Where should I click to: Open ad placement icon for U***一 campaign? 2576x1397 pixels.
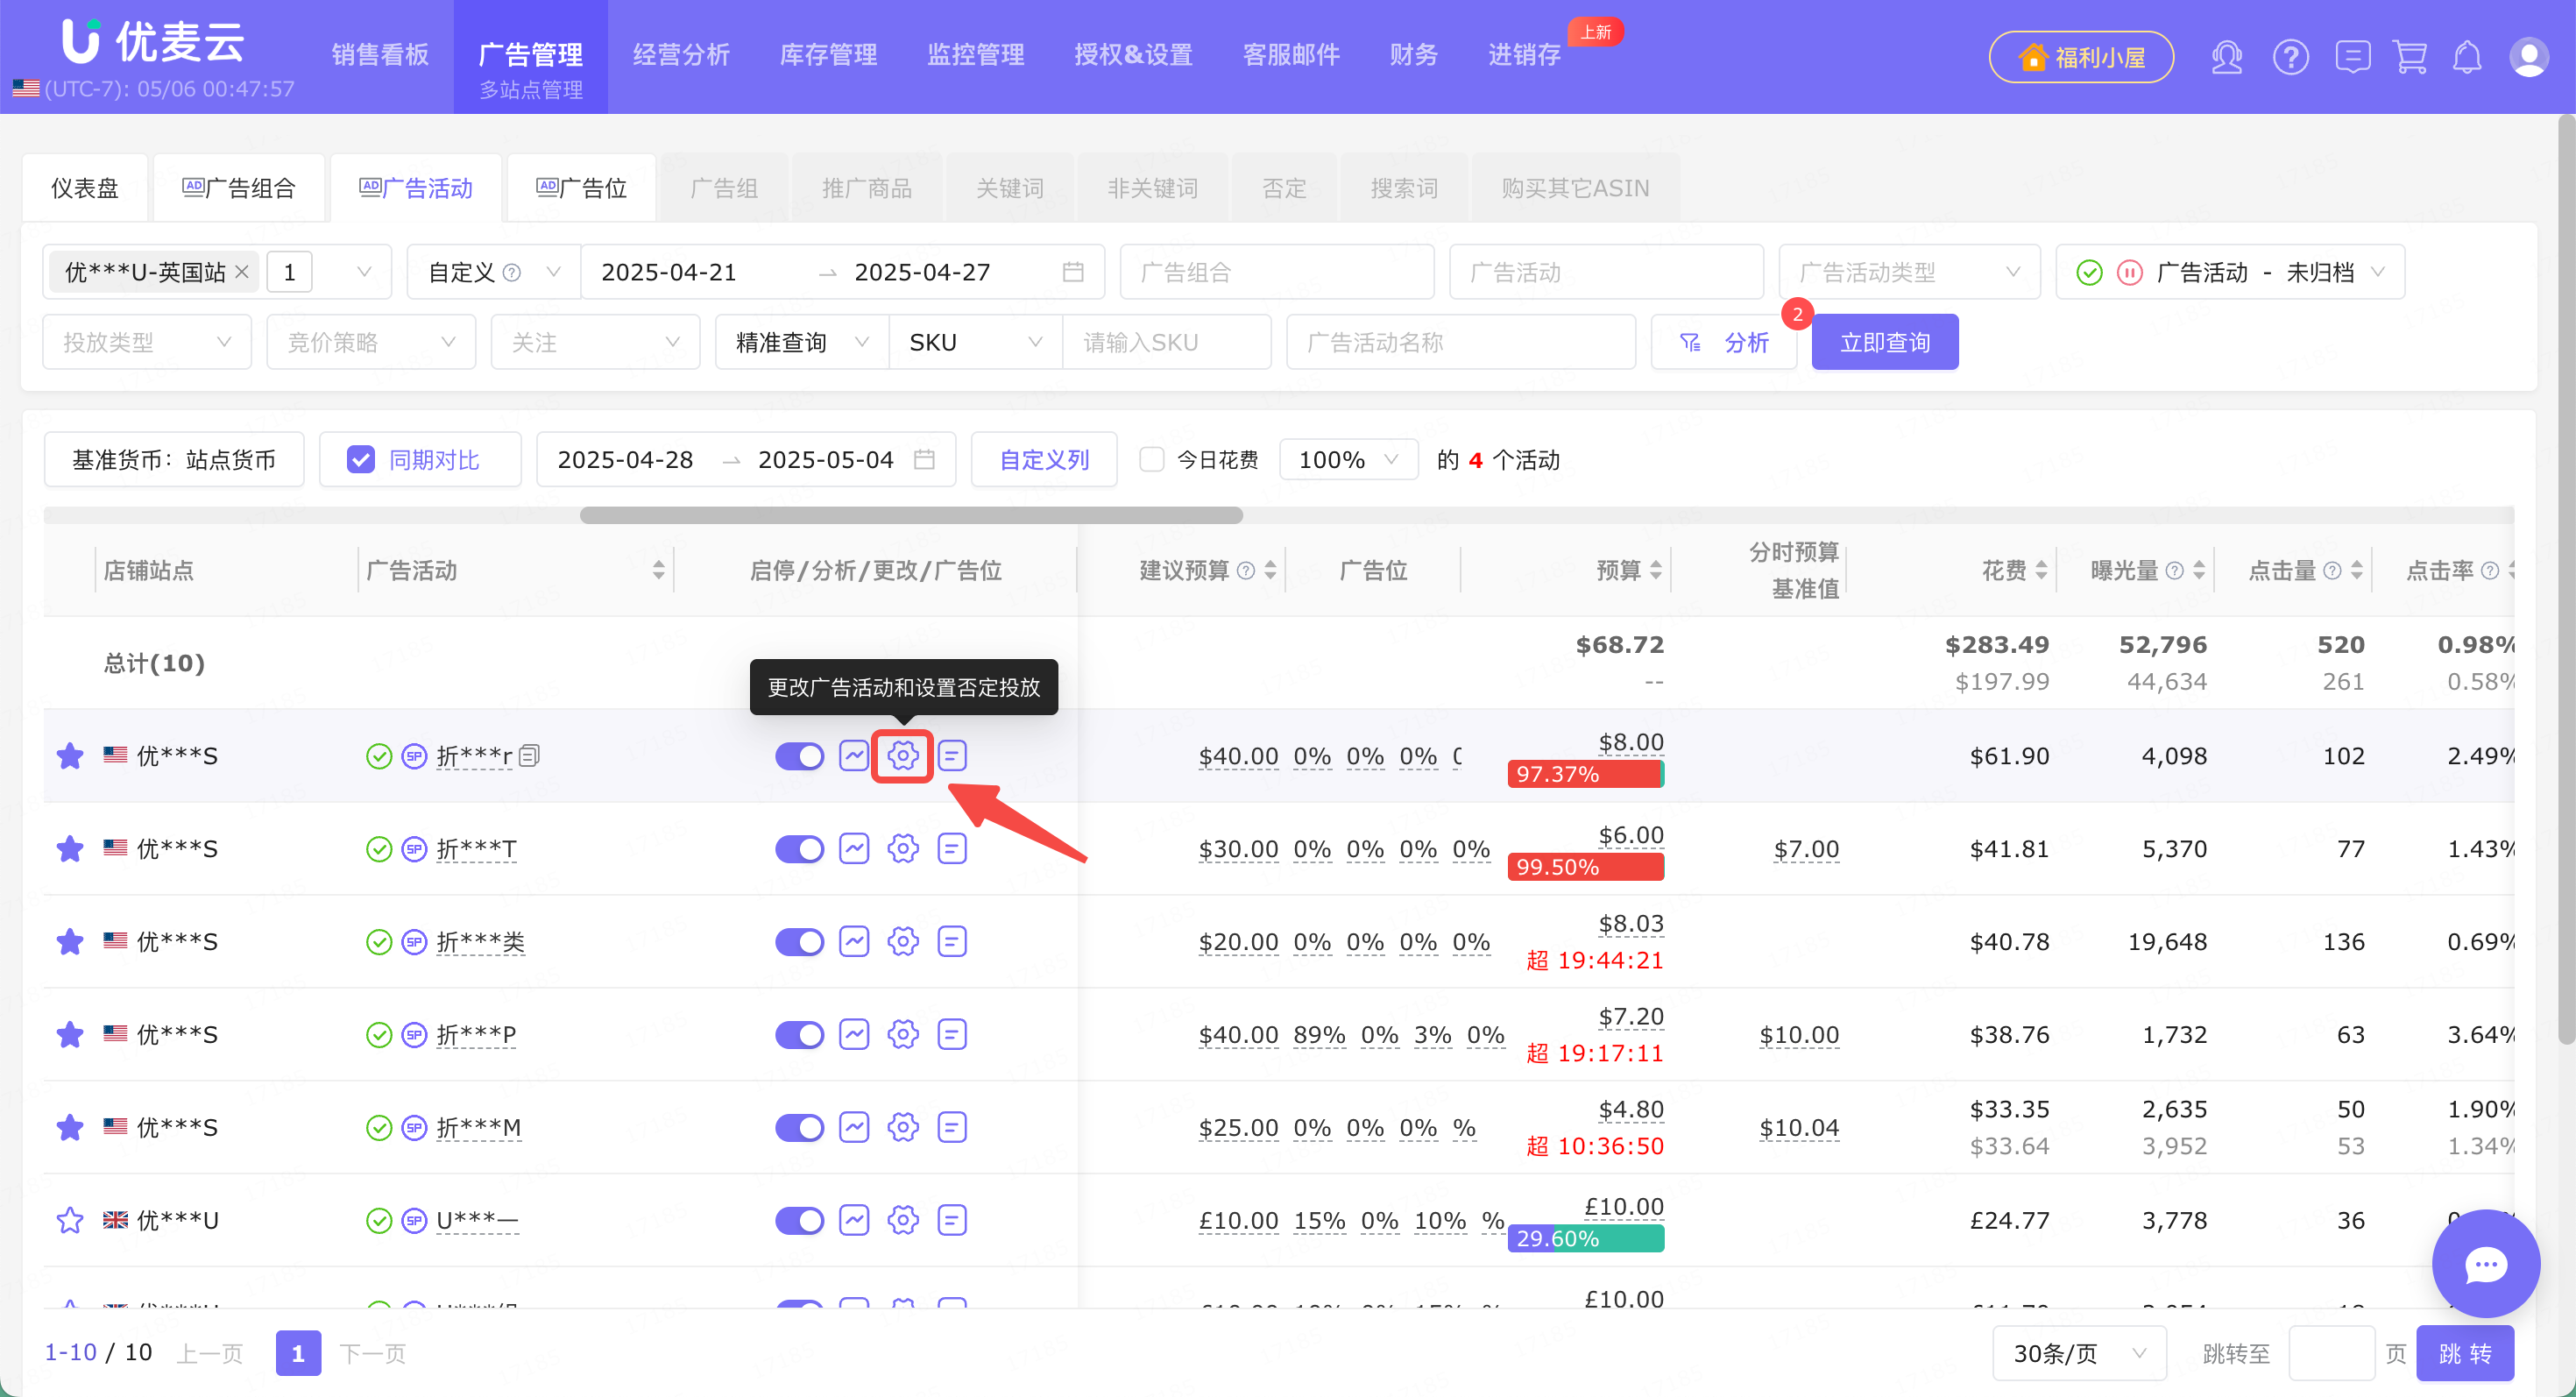point(951,1220)
